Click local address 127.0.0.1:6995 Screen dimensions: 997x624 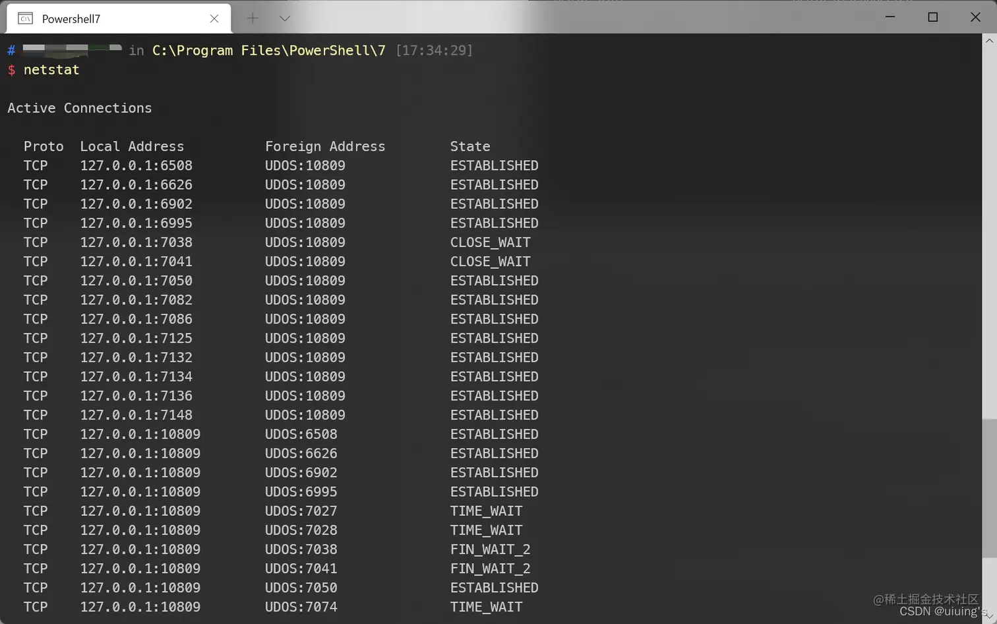(x=136, y=223)
